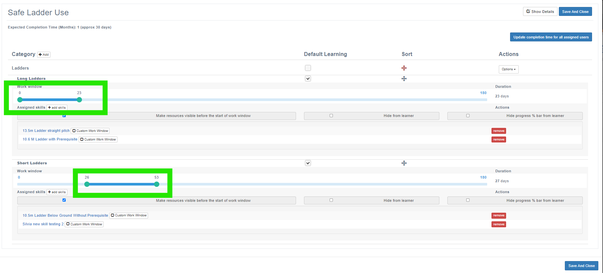Screen dimensions: 603x273
Task: Toggle the Ladders Default Learning checkbox
Action: (x=308, y=68)
